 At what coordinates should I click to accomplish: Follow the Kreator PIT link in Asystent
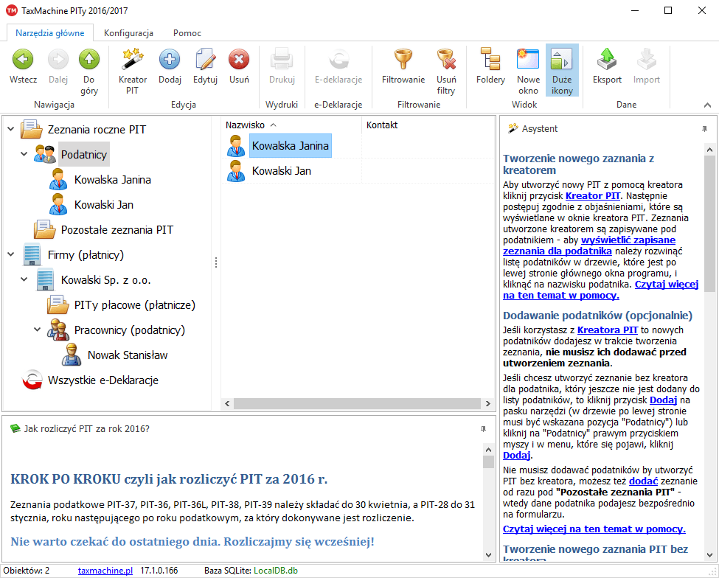click(593, 196)
